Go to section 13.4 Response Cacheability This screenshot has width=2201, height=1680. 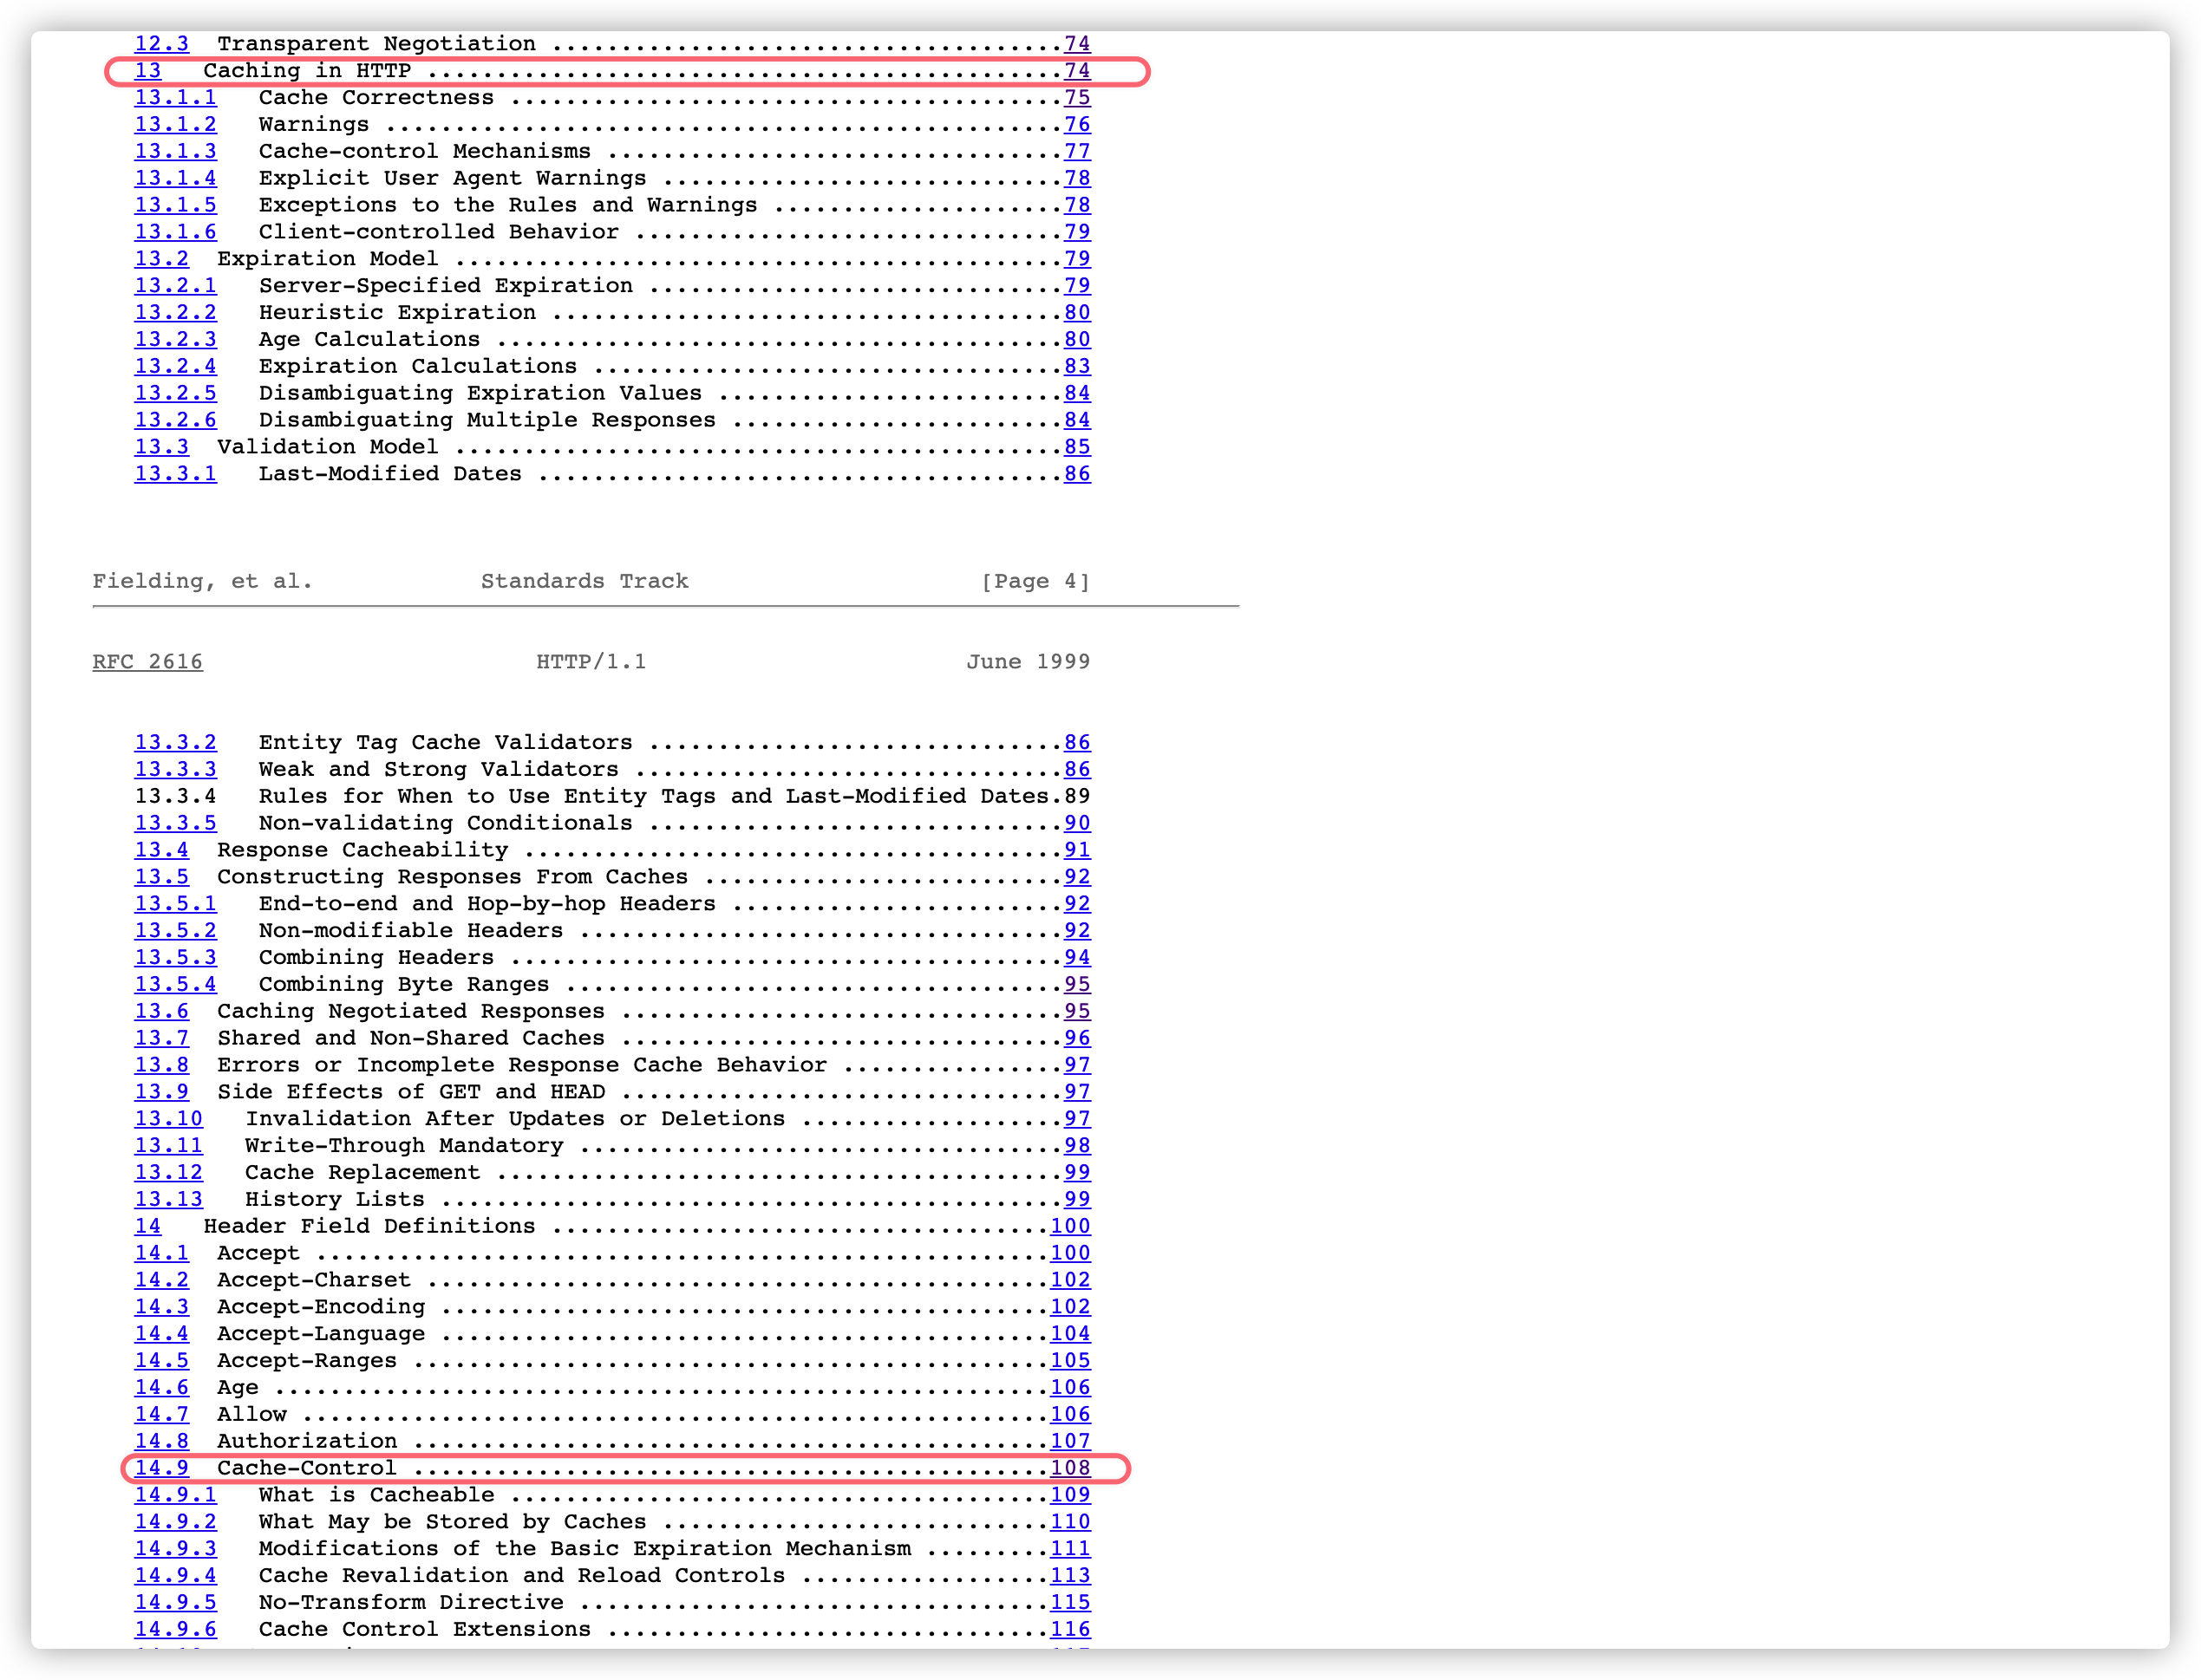(161, 850)
